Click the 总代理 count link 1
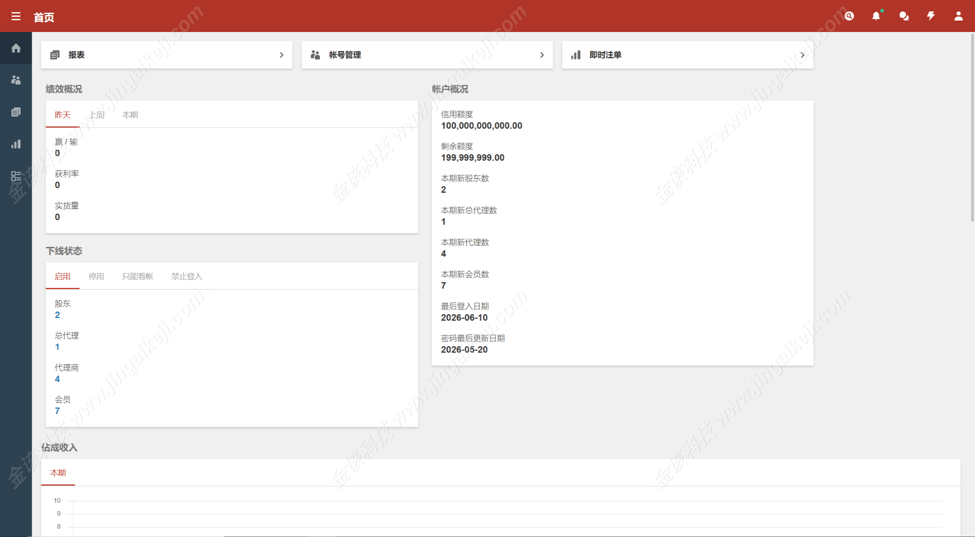Image resolution: width=975 pixels, height=537 pixels. pyautogui.click(x=58, y=347)
